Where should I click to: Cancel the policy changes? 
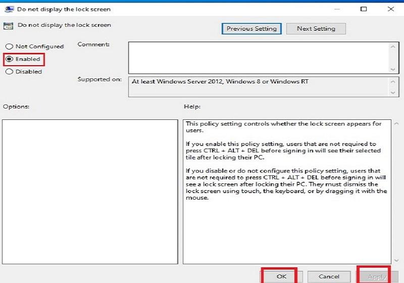[x=328, y=276]
